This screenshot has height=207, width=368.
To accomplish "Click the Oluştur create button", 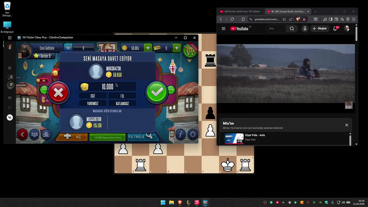I will [320, 28].
